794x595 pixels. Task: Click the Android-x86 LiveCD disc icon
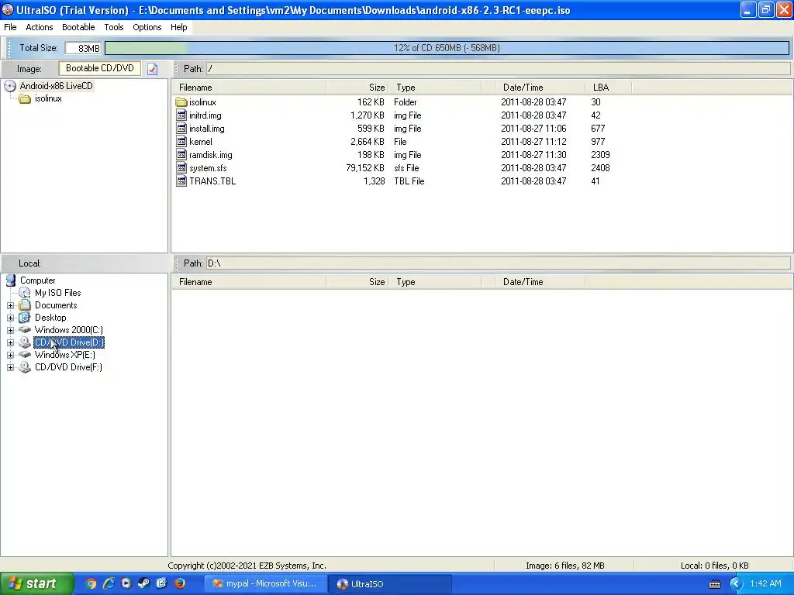point(10,86)
